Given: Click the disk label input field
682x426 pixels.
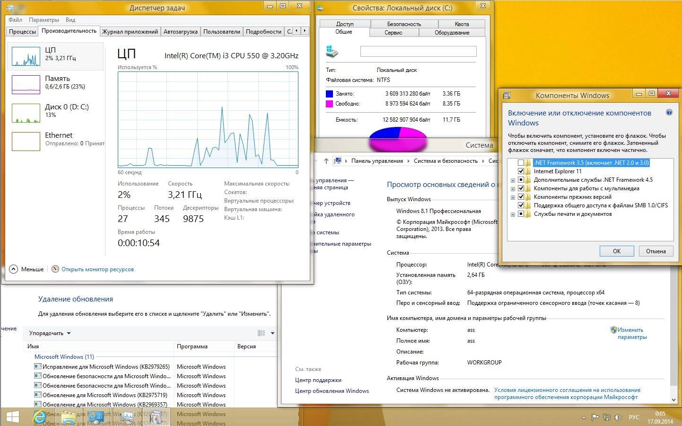Looking at the screenshot, I should click(418, 52).
